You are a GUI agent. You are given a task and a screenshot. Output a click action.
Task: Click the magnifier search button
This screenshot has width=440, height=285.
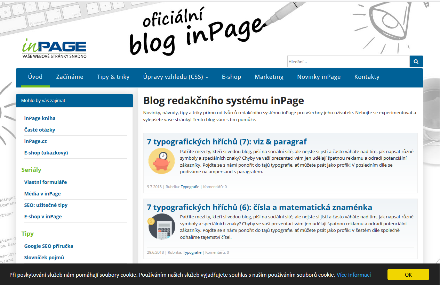416,61
